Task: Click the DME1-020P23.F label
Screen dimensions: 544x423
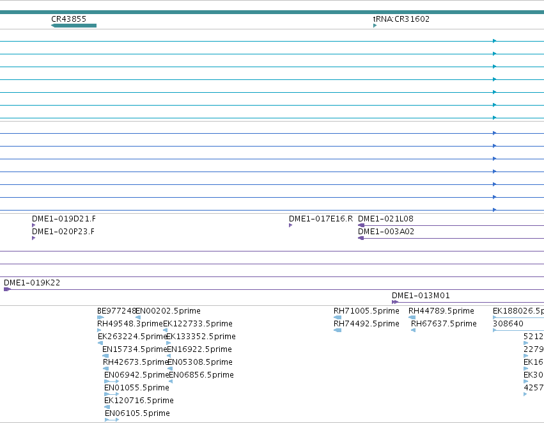Action: tap(63, 231)
